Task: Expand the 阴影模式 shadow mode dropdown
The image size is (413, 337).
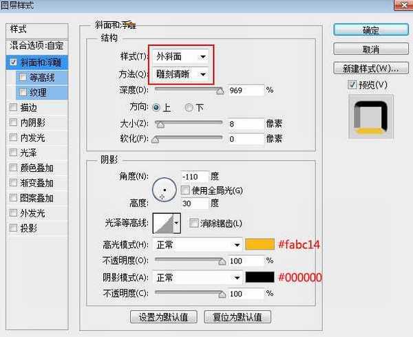Action: 198,278
